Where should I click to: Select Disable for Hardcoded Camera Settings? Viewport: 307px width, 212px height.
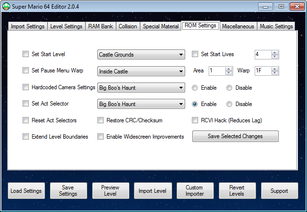[x=229, y=88]
